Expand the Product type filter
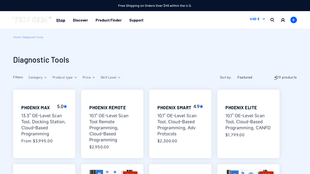The height and width of the screenshot is (174, 310). coord(64,77)
